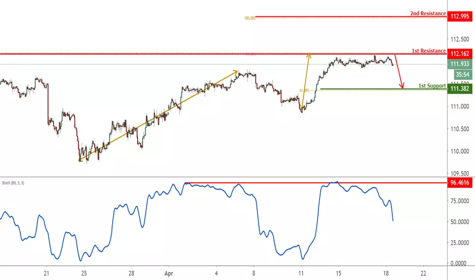Screen dimensions: 475x280
Task: Click the '28' date label on time axis
Action: 131,273
